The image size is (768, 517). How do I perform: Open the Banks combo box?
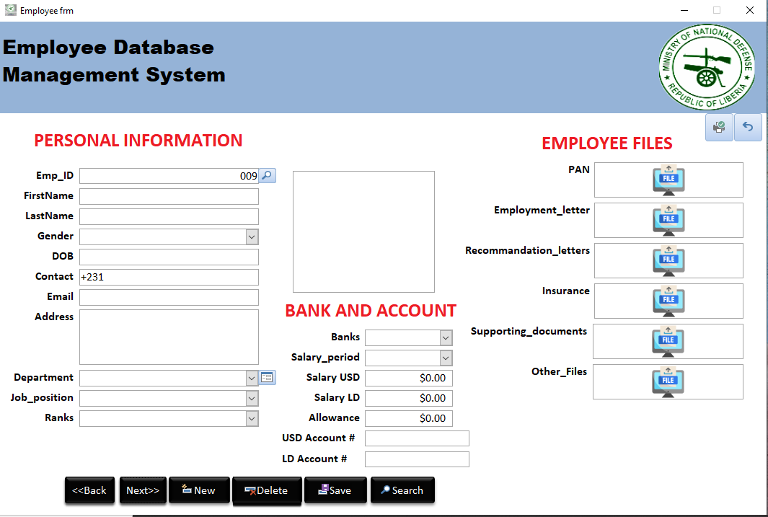(445, 337)
